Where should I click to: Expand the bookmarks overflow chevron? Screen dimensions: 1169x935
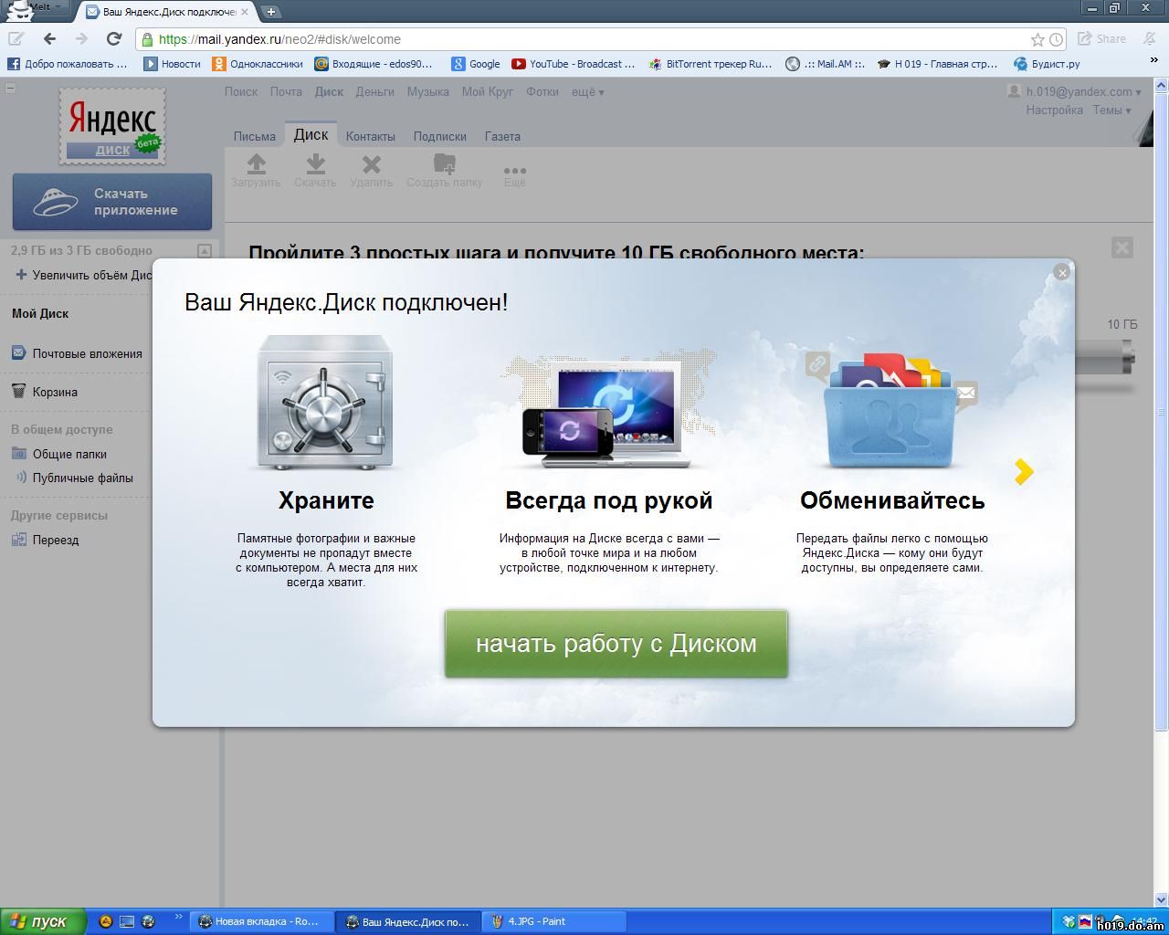(1153, 61)
